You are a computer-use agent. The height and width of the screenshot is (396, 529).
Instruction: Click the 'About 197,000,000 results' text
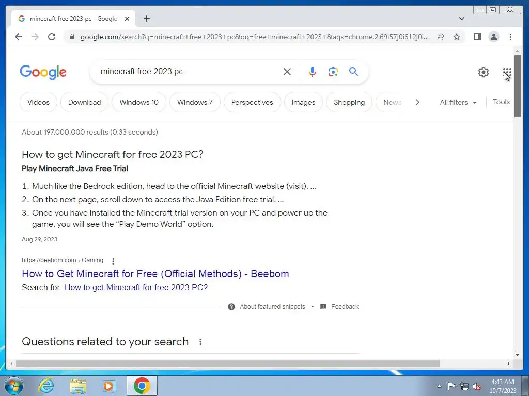[x=90, y=132]
